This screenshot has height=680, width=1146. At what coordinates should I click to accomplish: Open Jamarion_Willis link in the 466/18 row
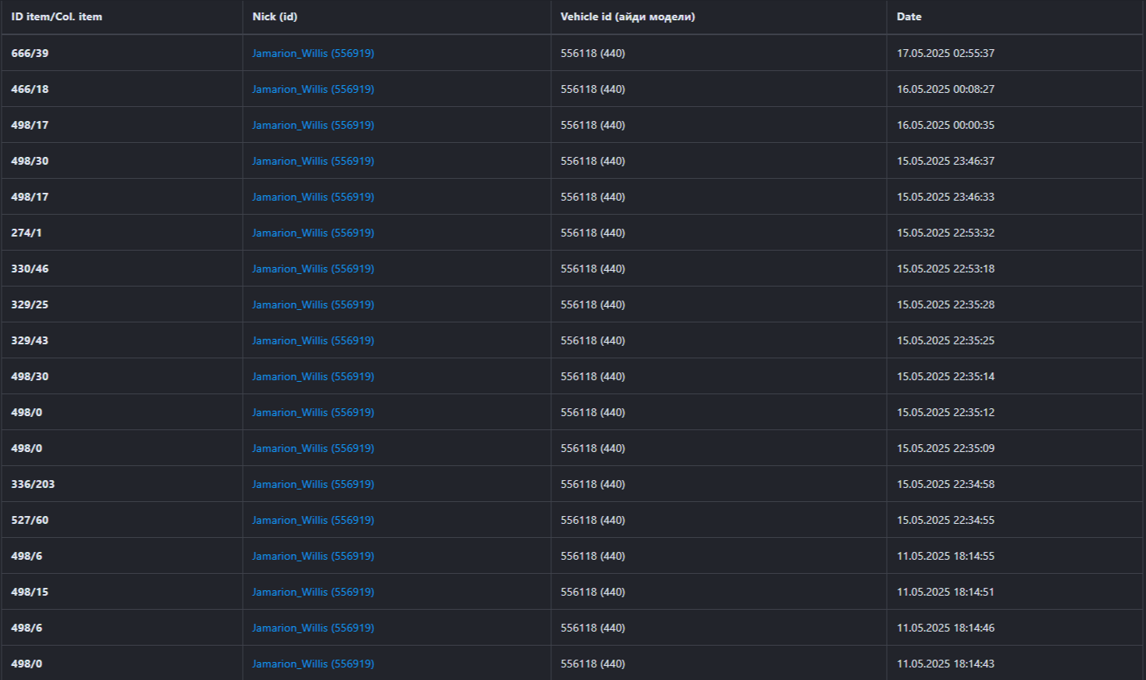click(x=312, y=89)
